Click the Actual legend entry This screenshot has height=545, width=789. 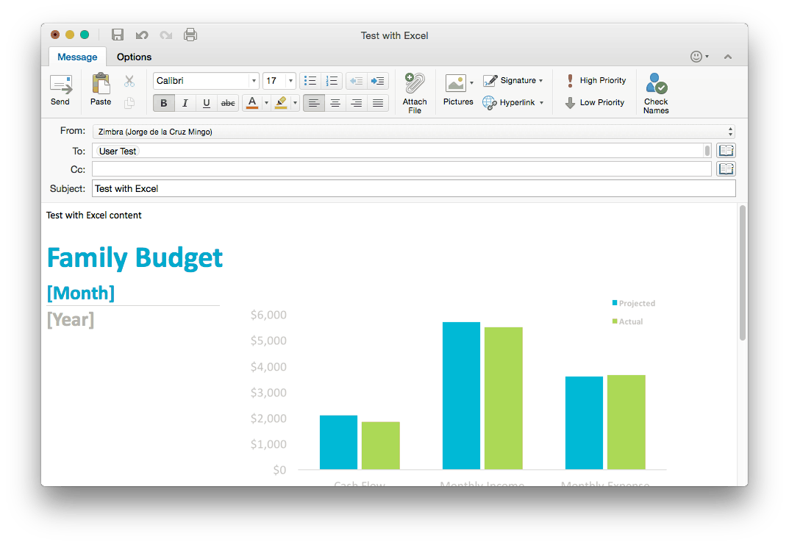click(627, 321)
